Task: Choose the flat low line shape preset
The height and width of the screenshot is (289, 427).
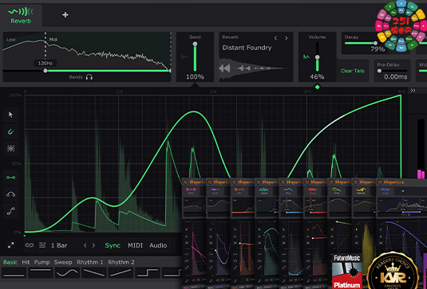Action: tap(14, 272)
